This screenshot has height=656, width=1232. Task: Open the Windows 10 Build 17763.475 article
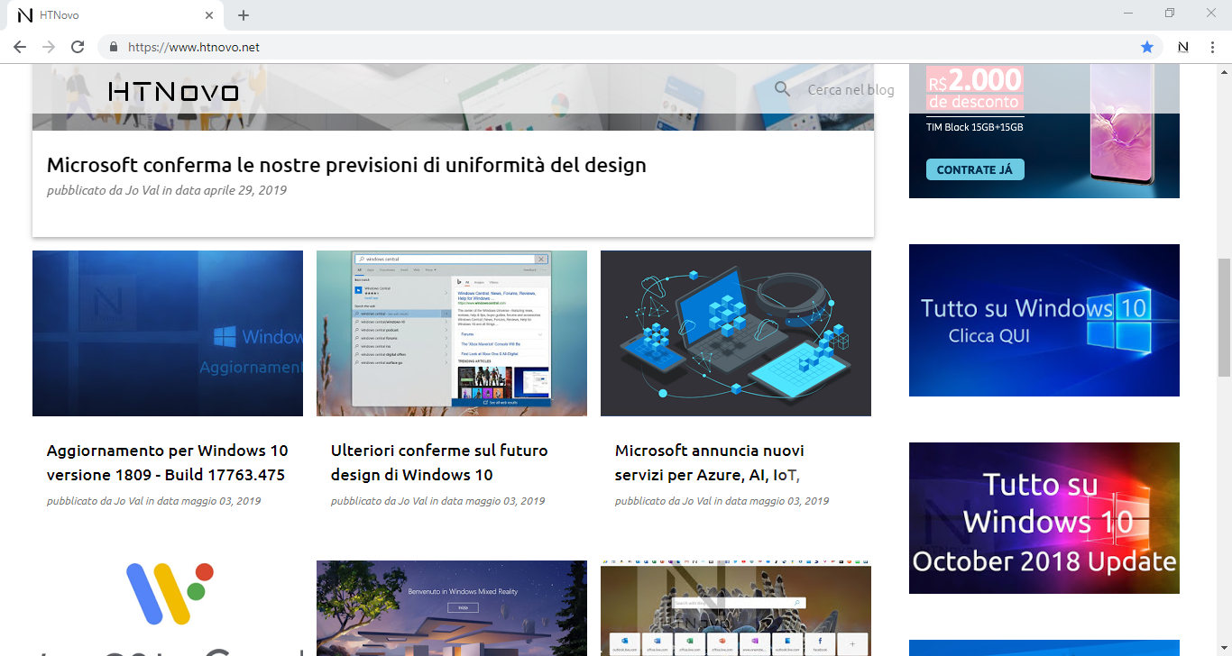point(167,462)
